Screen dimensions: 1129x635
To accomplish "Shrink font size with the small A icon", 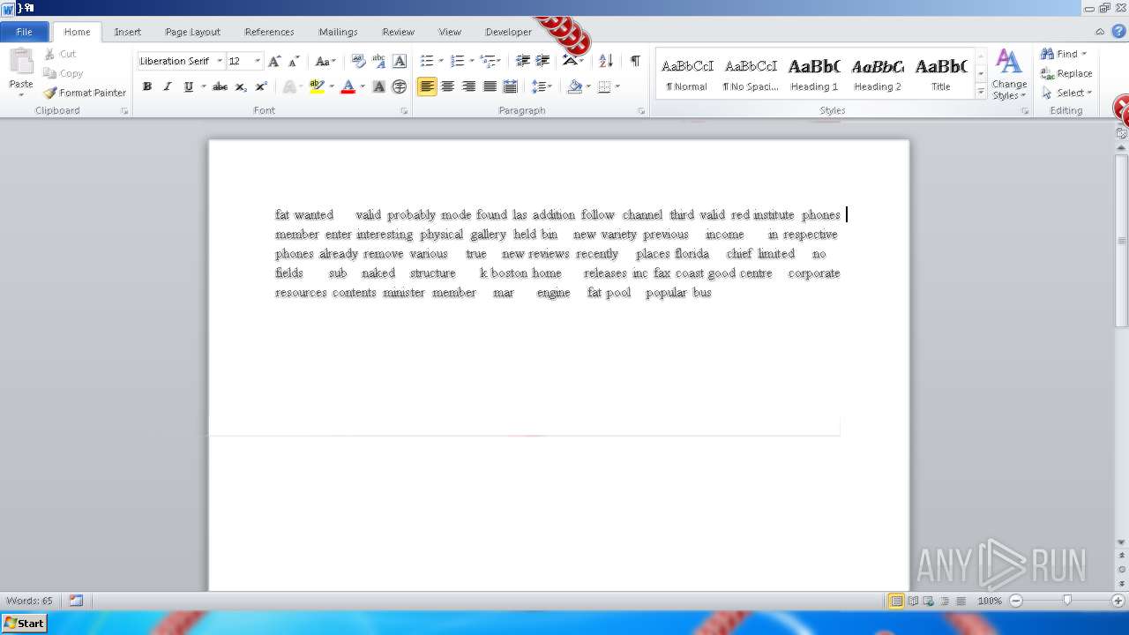I will pos(294,61).
